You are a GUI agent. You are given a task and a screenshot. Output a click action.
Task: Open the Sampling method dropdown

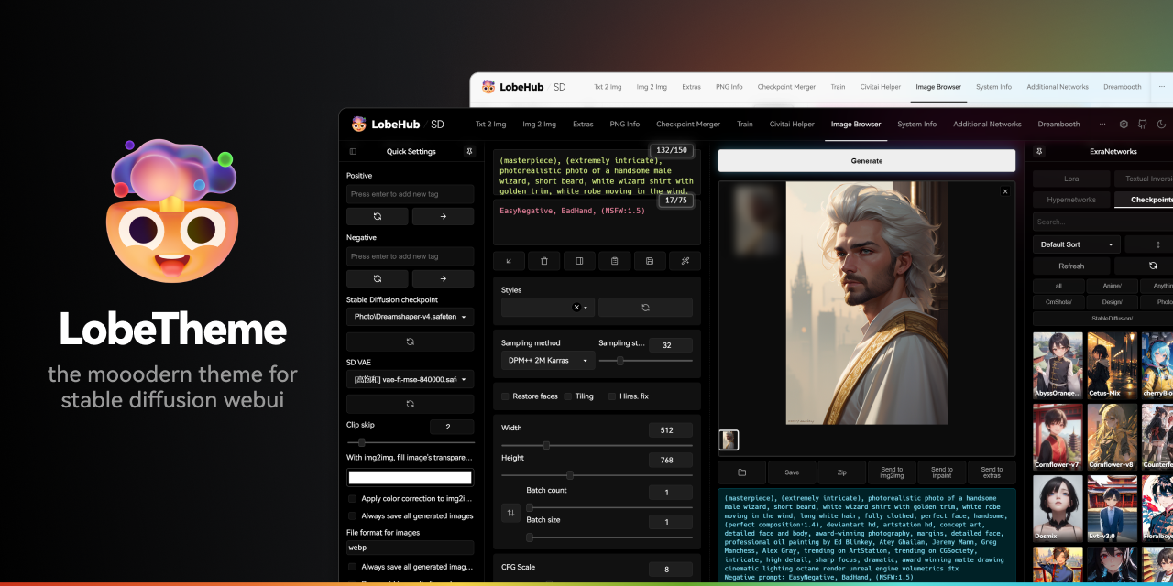click(x=548, y=361)
